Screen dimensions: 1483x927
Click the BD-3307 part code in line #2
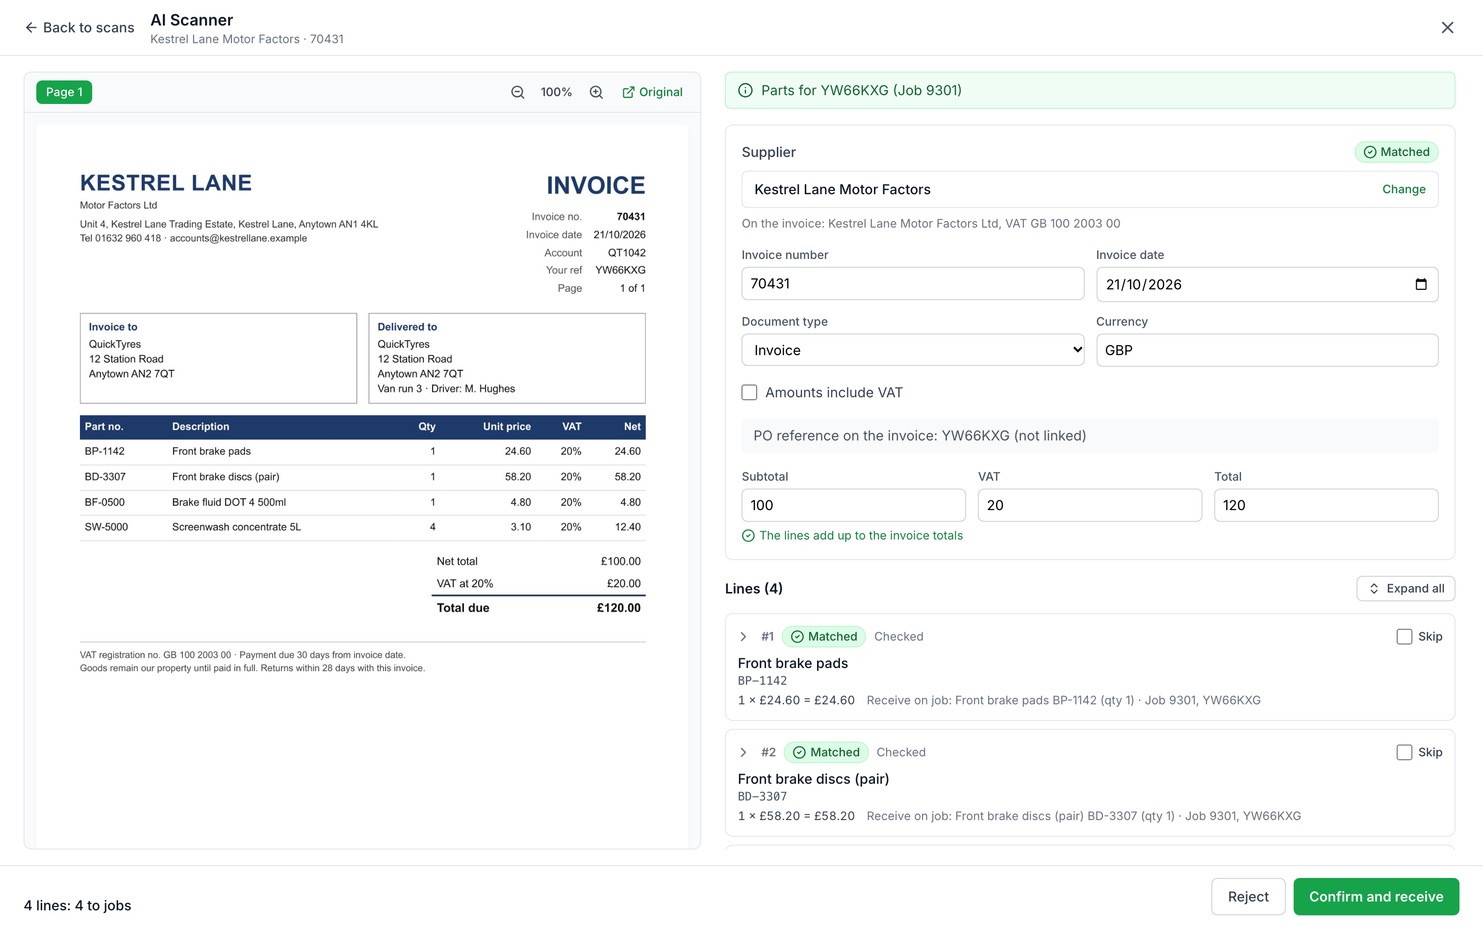(762, 797)
